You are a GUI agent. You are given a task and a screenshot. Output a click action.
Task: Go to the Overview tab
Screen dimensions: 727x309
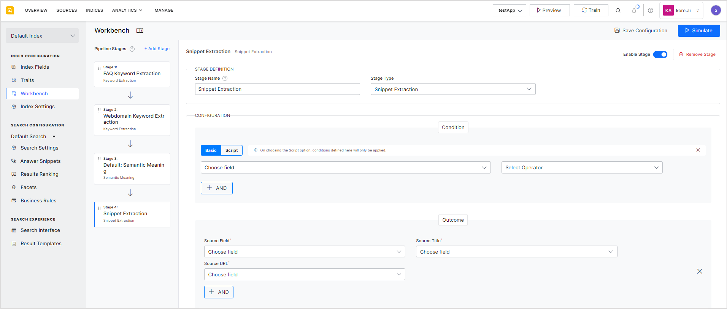pos(36,10)
